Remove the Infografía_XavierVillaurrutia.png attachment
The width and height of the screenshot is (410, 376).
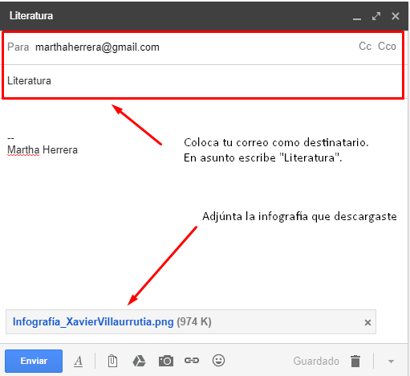click(x=367, y=322)
